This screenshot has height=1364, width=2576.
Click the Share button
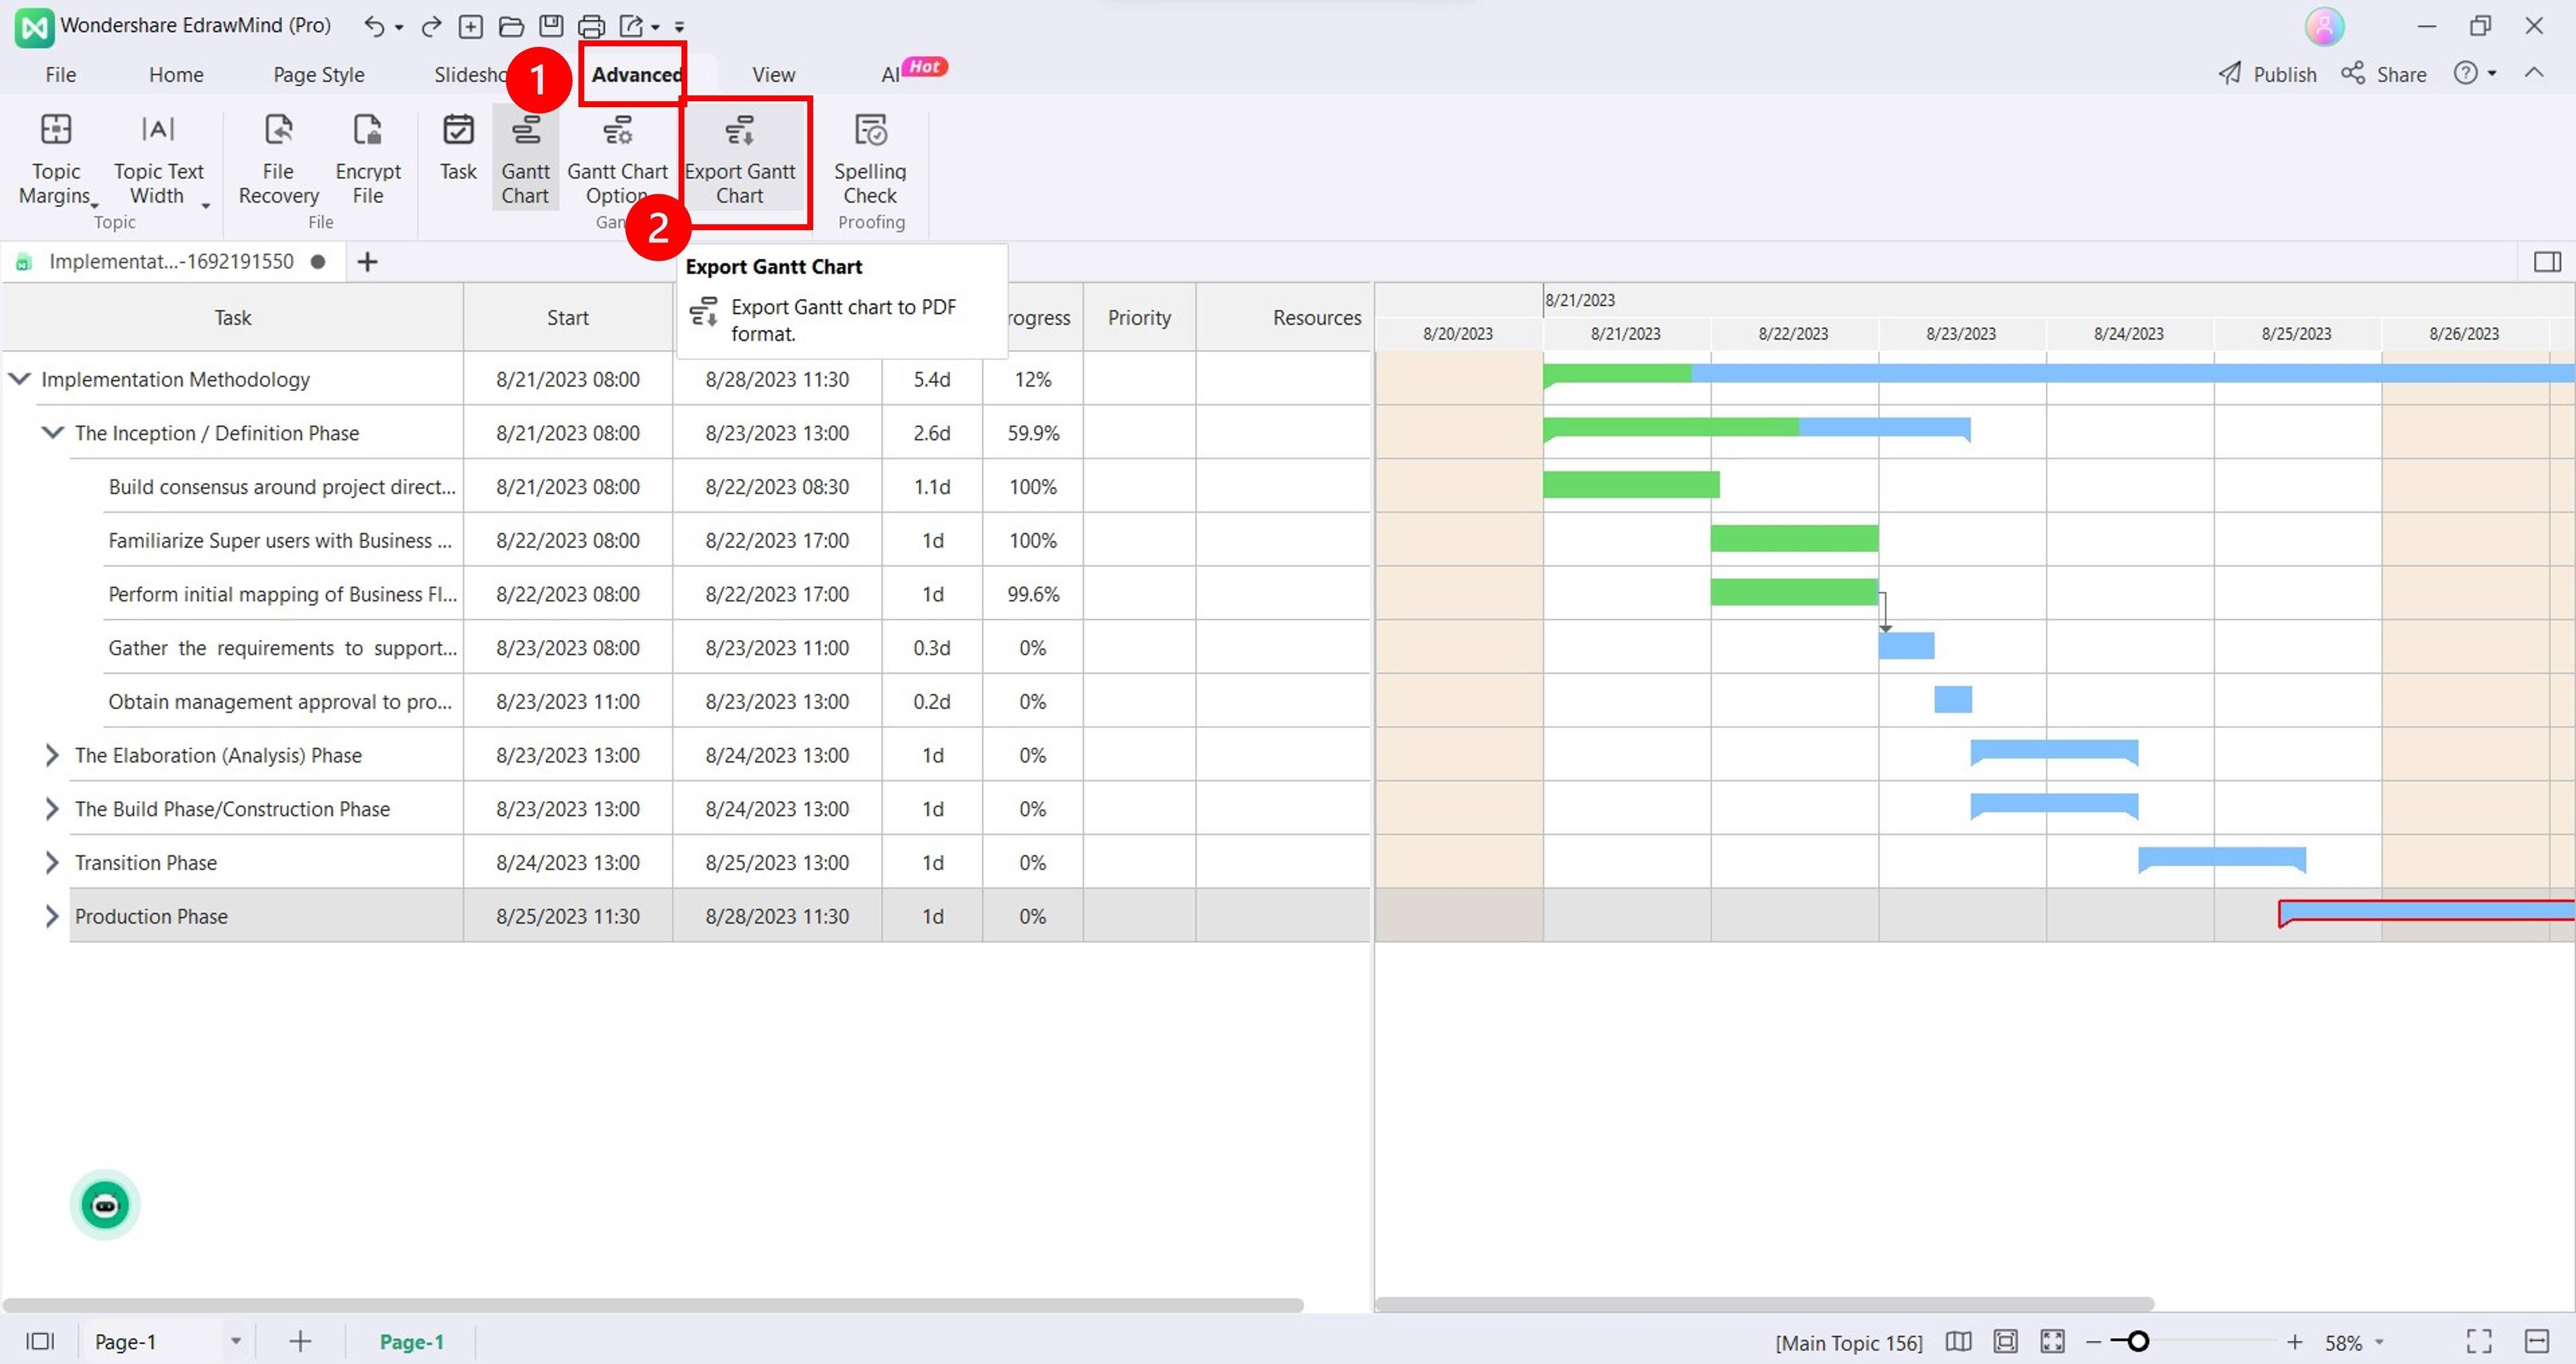2384,75
